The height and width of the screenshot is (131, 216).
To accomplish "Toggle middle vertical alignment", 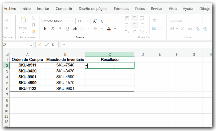I will click(x=135, y=18).
